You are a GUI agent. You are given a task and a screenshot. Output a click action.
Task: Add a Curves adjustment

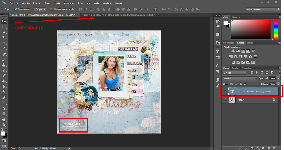point(243,51)
